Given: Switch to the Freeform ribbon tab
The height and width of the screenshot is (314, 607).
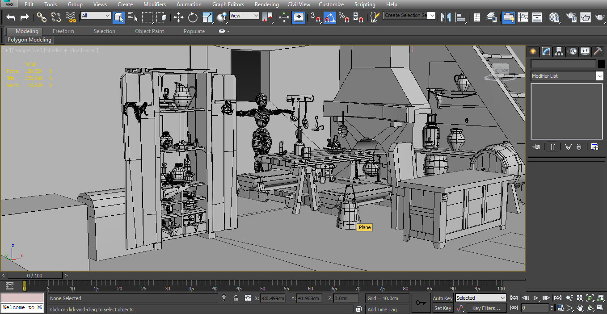Looking at the screenshot, I should click(x=63, y=31).
